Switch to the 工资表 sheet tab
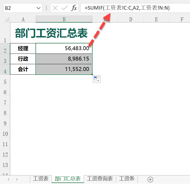190x184 pixels. pyautogui.click(x=41, y=179)
